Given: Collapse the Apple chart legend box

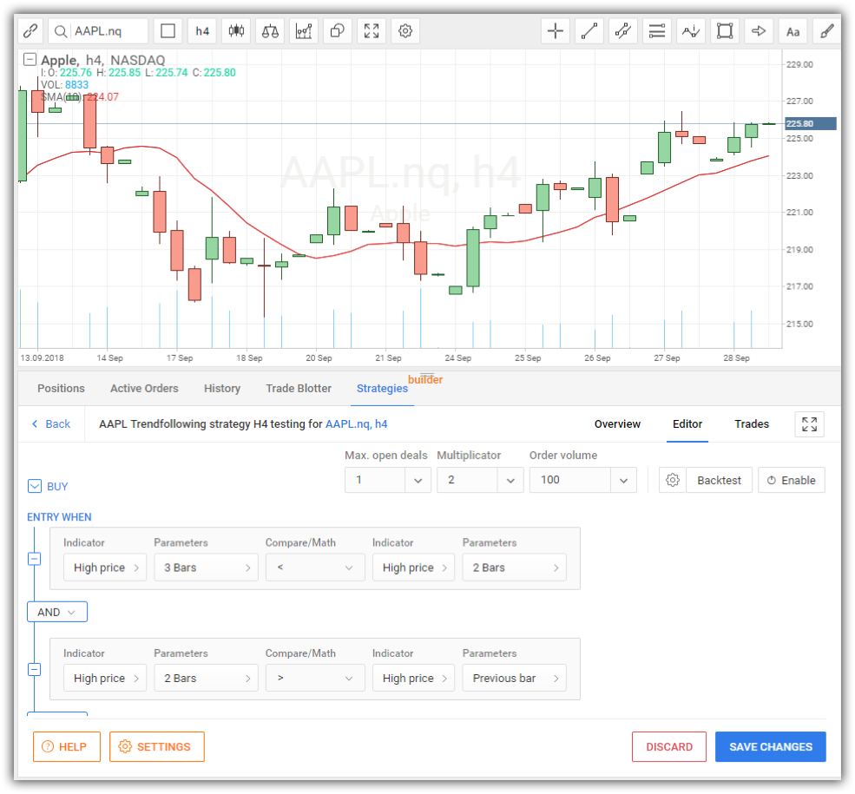Looking at the screenshot, I should coord(30,60).
